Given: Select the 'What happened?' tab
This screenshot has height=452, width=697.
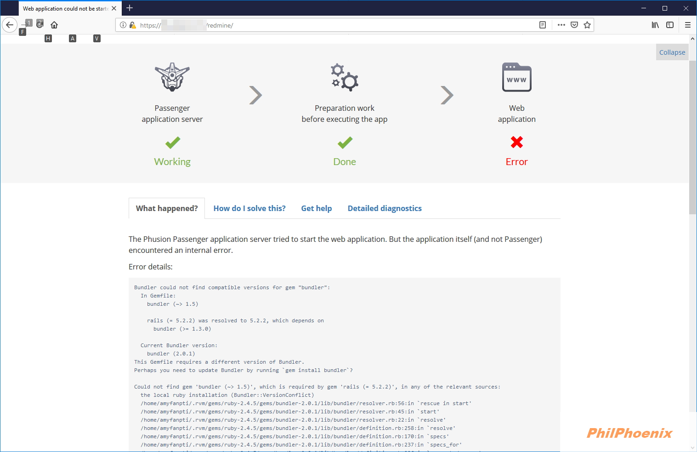Looking at the screenshot, I should click(167, 208).
